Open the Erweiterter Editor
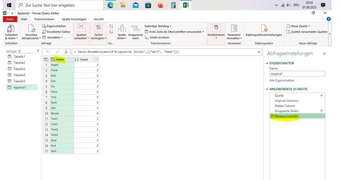 pyautogui.click(x=56, y=32)
